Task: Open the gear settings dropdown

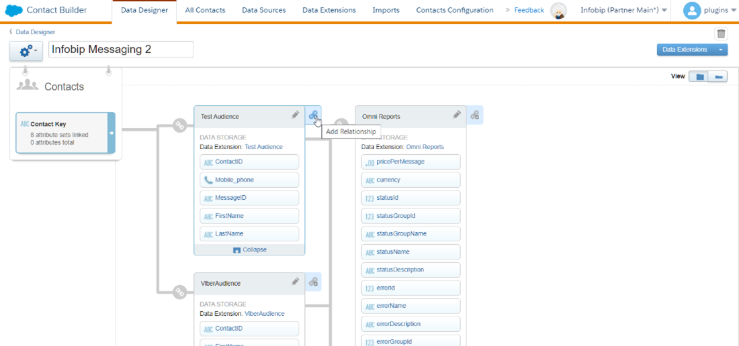Action: tap(26, 50)
